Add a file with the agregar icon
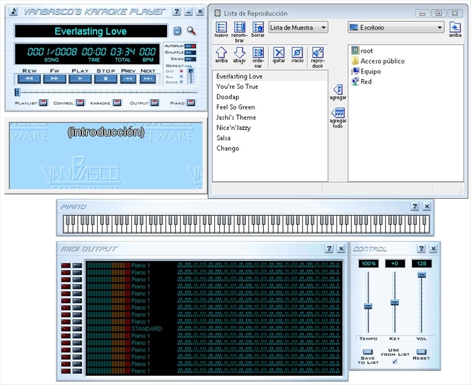This screenshot has width=471, height=385. tap(338, 90)
